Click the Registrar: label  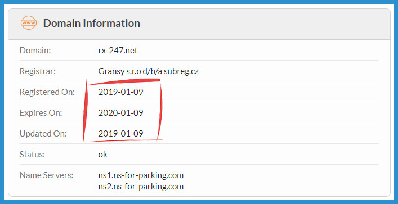pyautogui.click(x=37, y=71)
